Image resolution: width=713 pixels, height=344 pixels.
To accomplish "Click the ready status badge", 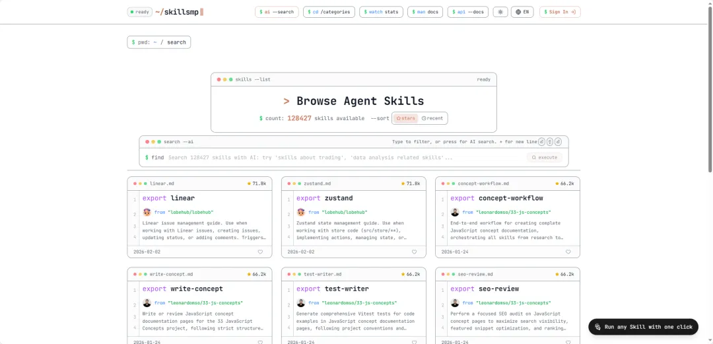I will (139, 12).
